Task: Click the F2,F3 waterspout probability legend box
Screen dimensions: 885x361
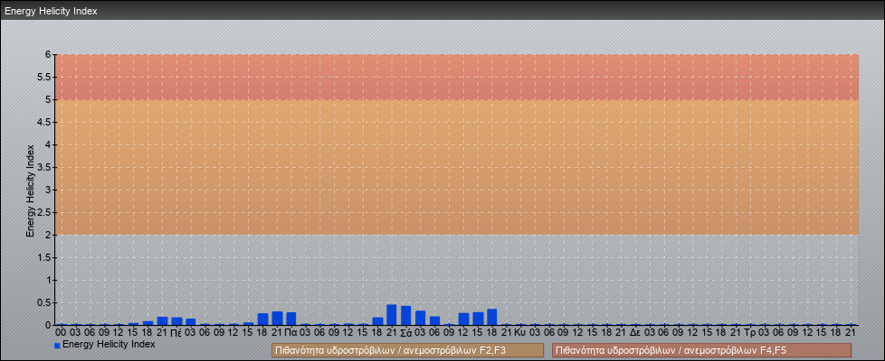Action: click(x=407, y=350)
